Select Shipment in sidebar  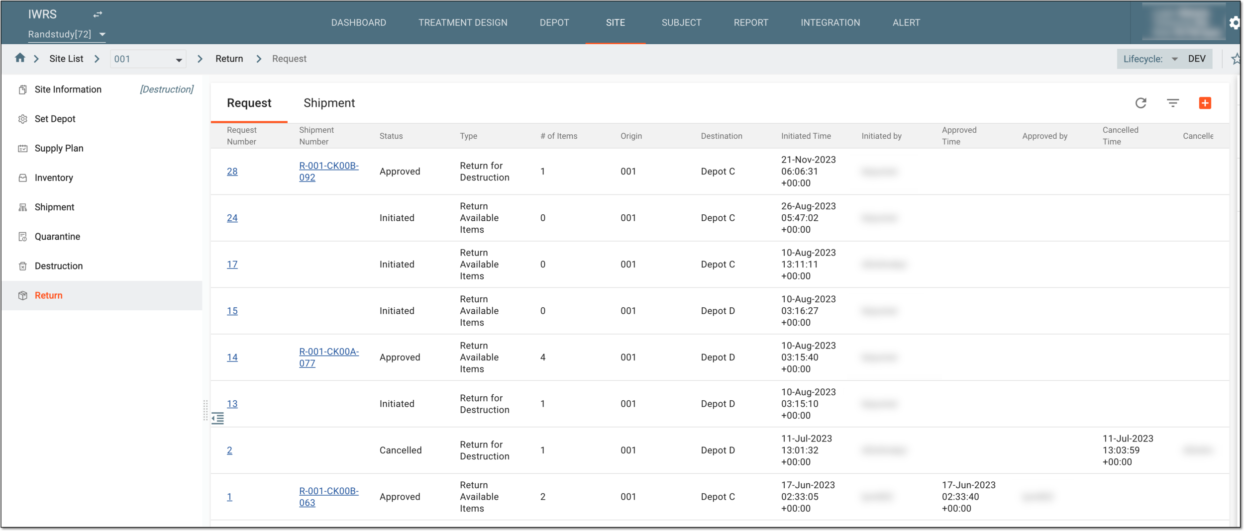click(54, 207)
